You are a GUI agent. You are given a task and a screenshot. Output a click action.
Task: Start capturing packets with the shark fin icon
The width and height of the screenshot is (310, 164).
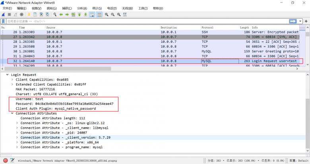[x=3, y=14]
